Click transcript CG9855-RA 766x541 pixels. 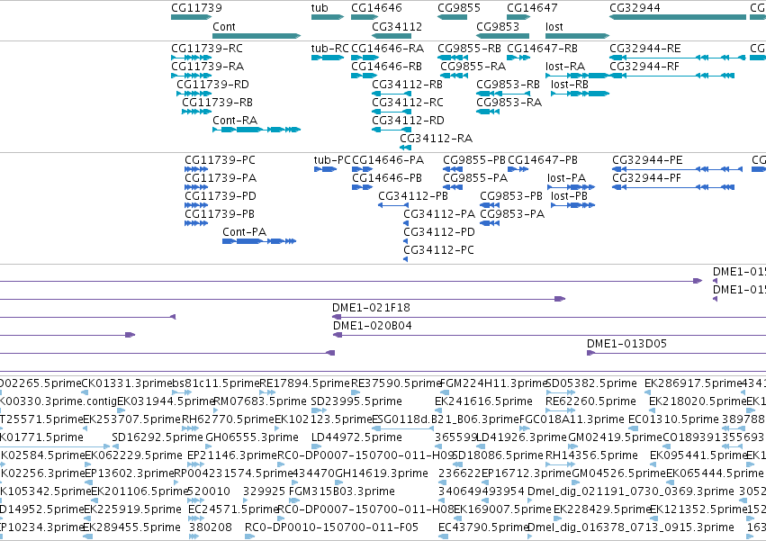454,76
